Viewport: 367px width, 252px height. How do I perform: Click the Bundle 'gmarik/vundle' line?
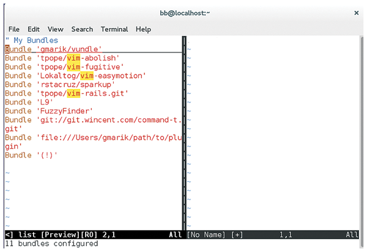click(x=53, y=49)
